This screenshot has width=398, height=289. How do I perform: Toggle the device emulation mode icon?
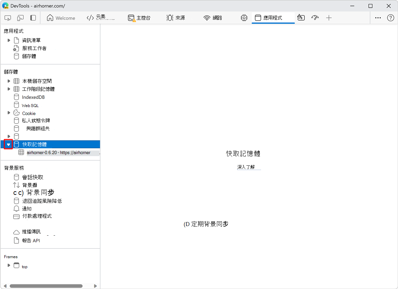pyautogui.click(x=20, y=18)
